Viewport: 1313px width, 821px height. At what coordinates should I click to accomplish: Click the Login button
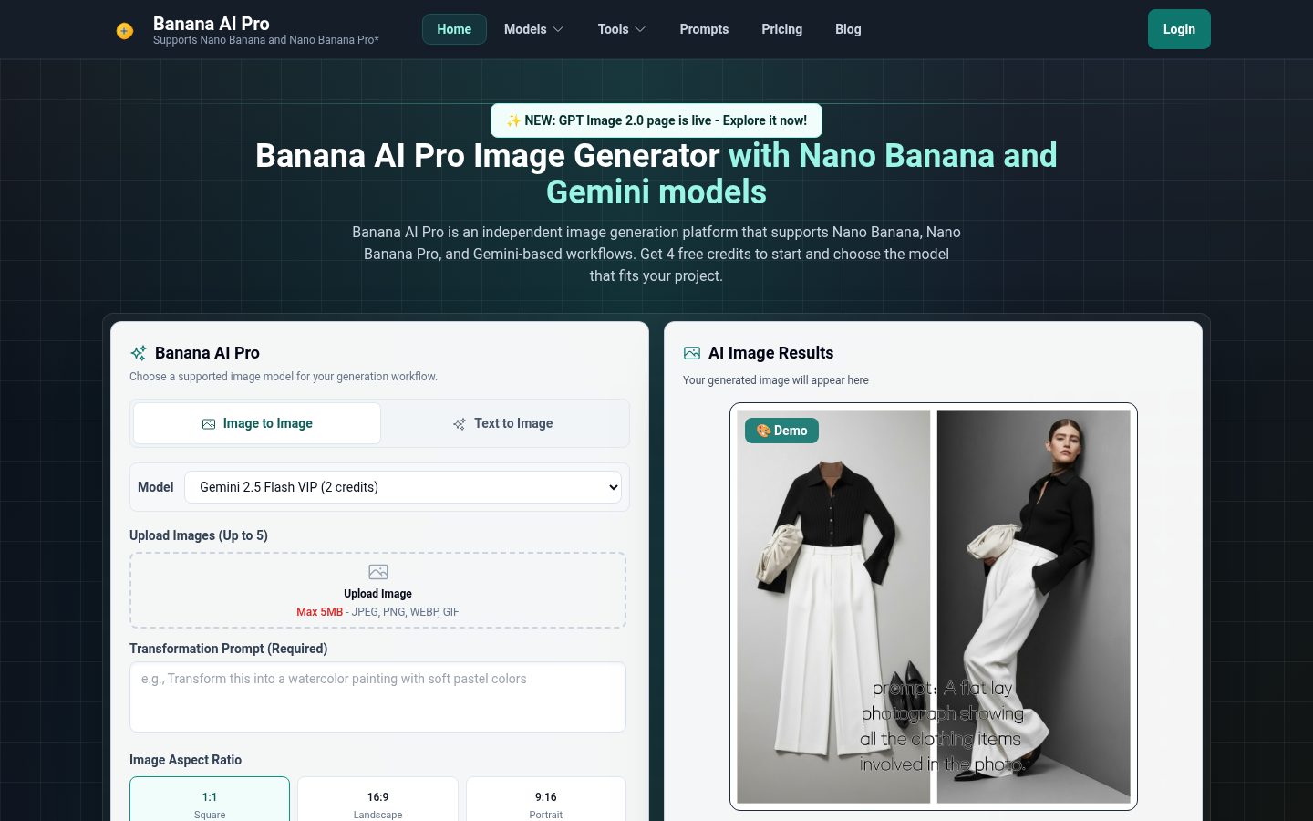click(x=1179, y=29)
